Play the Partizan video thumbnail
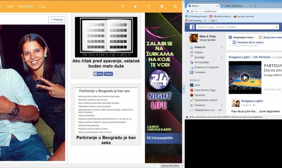The width and height of the screenshot is (282, 168). pos(245,77)
